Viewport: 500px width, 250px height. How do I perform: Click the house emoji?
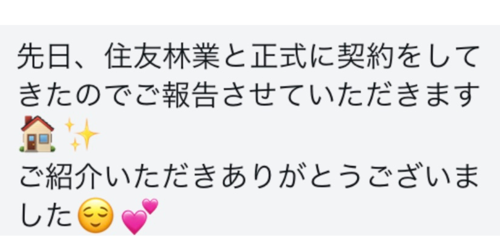point(38,134)
